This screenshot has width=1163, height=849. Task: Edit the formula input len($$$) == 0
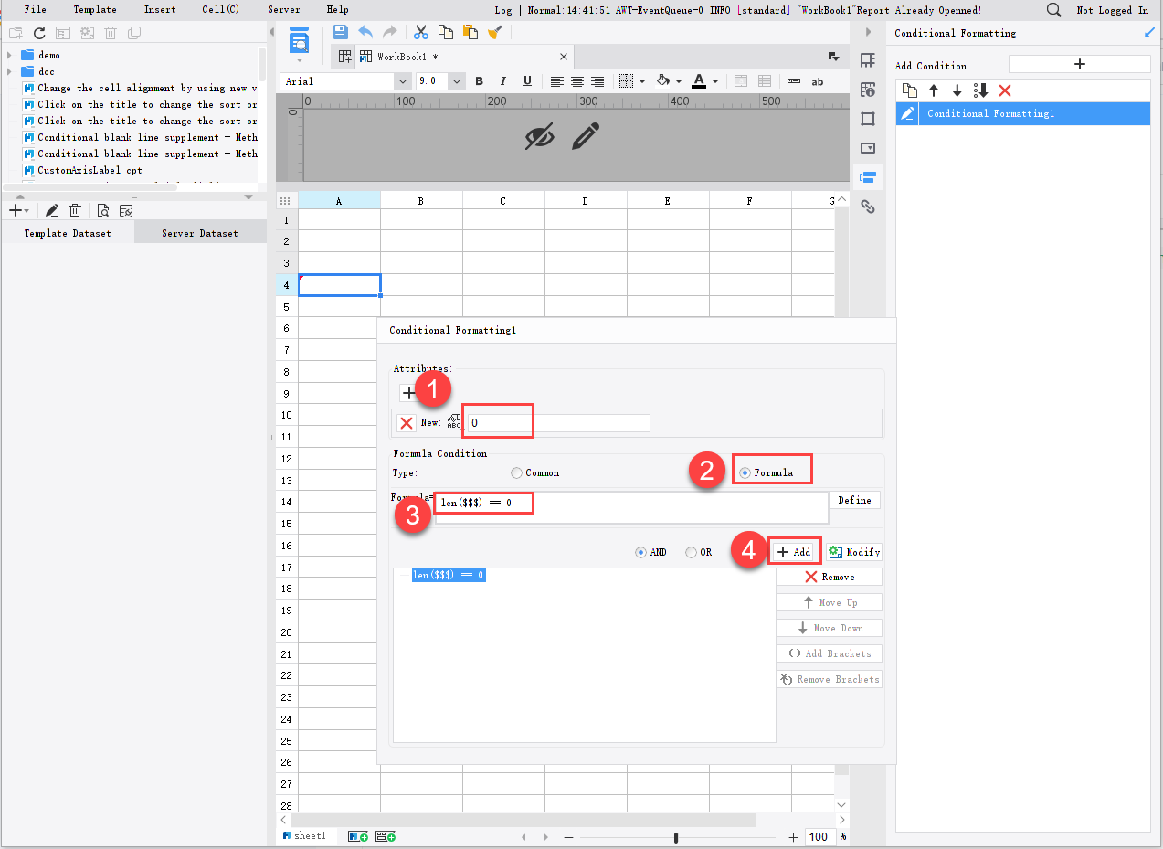483,502
